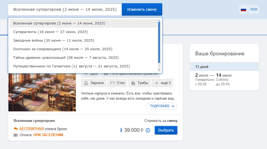The width and height of the screenshot is (267, 149).
Task: Click the plus icon beside ещё 3
Action: pos(157,83)
